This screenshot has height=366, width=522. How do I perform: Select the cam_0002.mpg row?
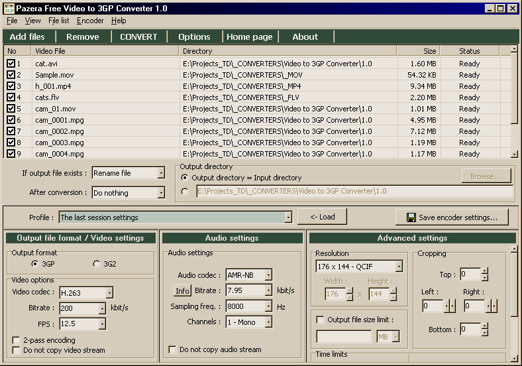tap(256, 131)
